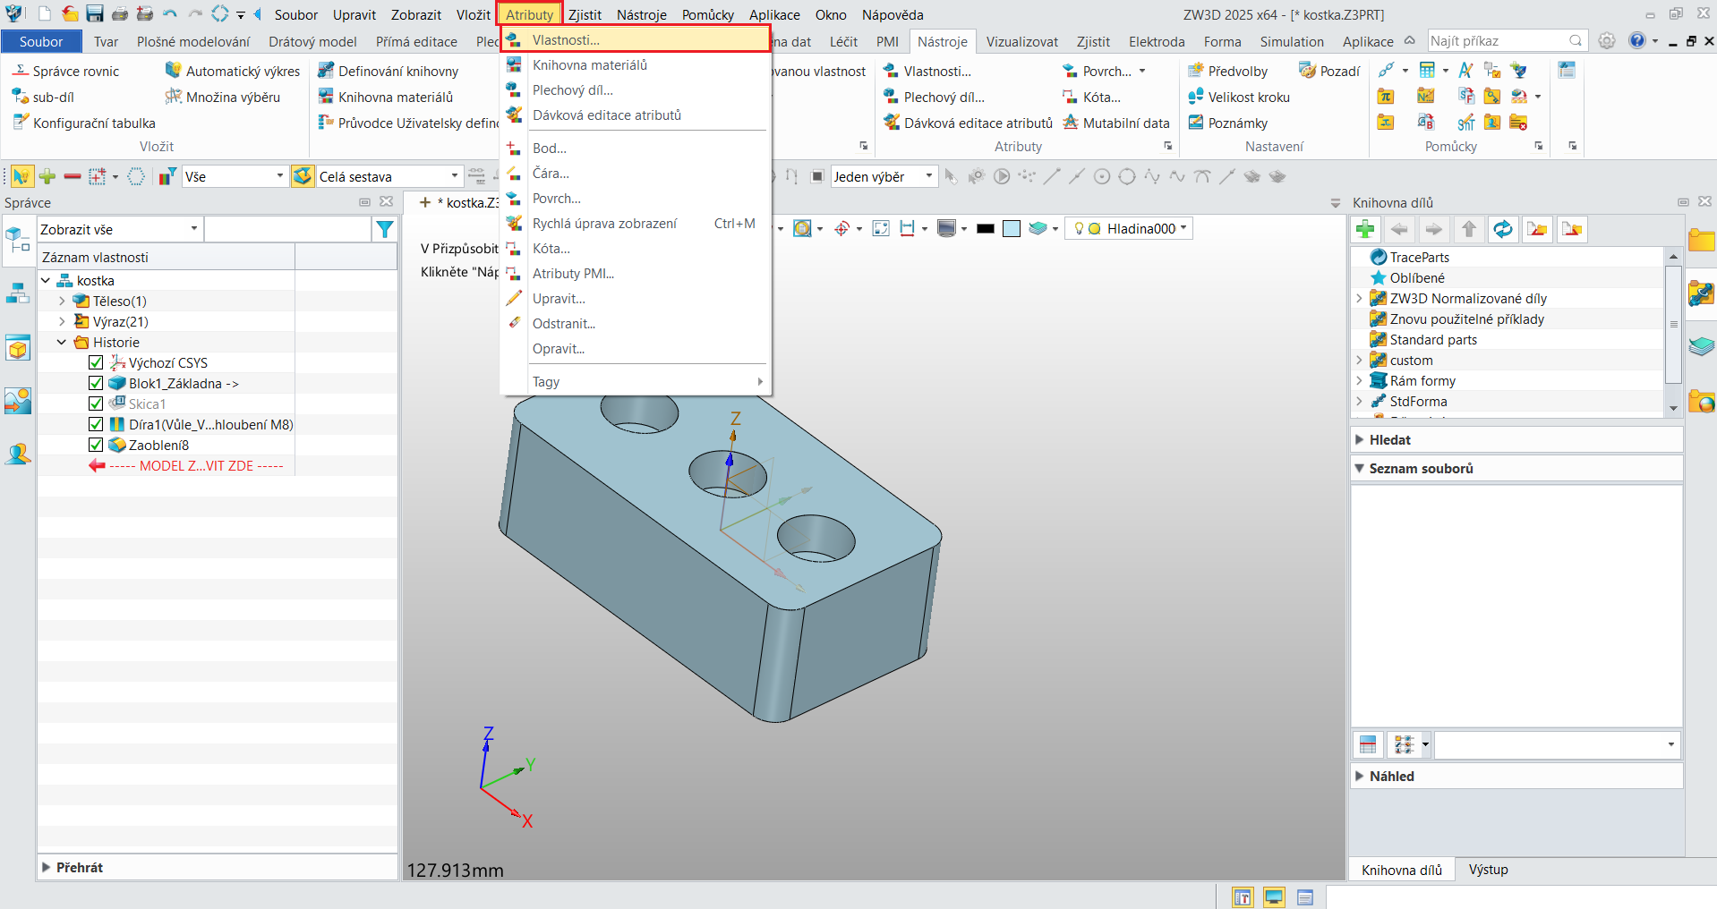The image size is (1717, 909).
Task: Open the Jeden výběr selection dropdown
Action: pos(931,176)
